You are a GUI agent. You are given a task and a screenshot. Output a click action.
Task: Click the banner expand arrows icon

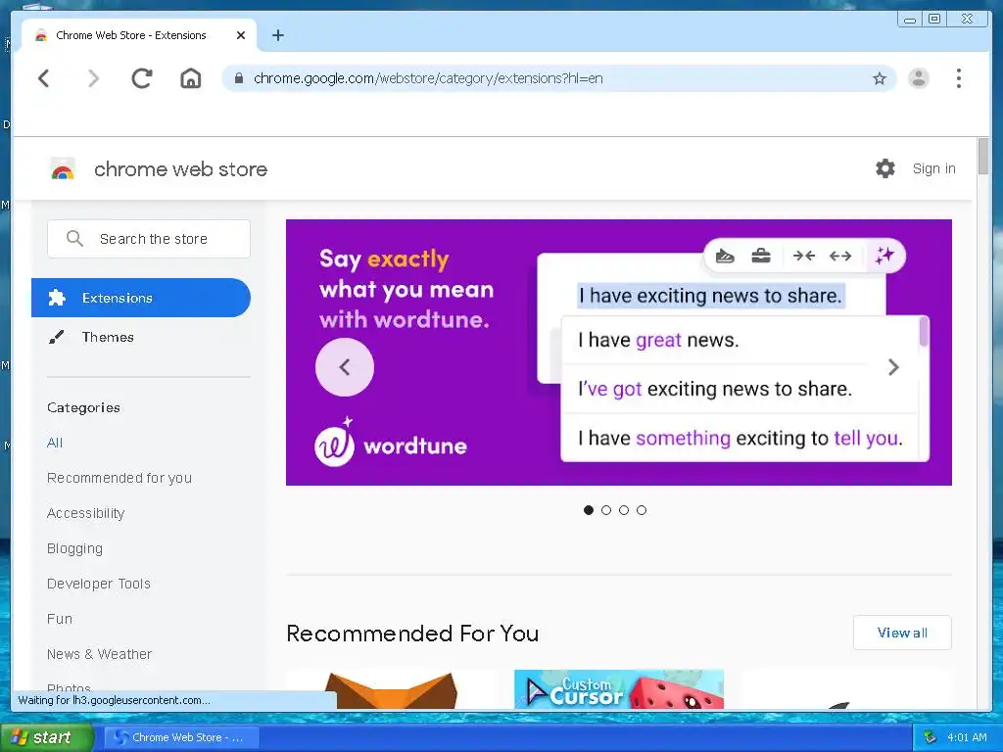click(x=839, y=256)
